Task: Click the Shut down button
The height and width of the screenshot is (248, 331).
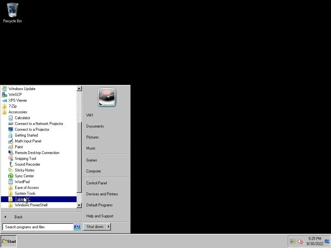Action: click(x=95, y=227)
